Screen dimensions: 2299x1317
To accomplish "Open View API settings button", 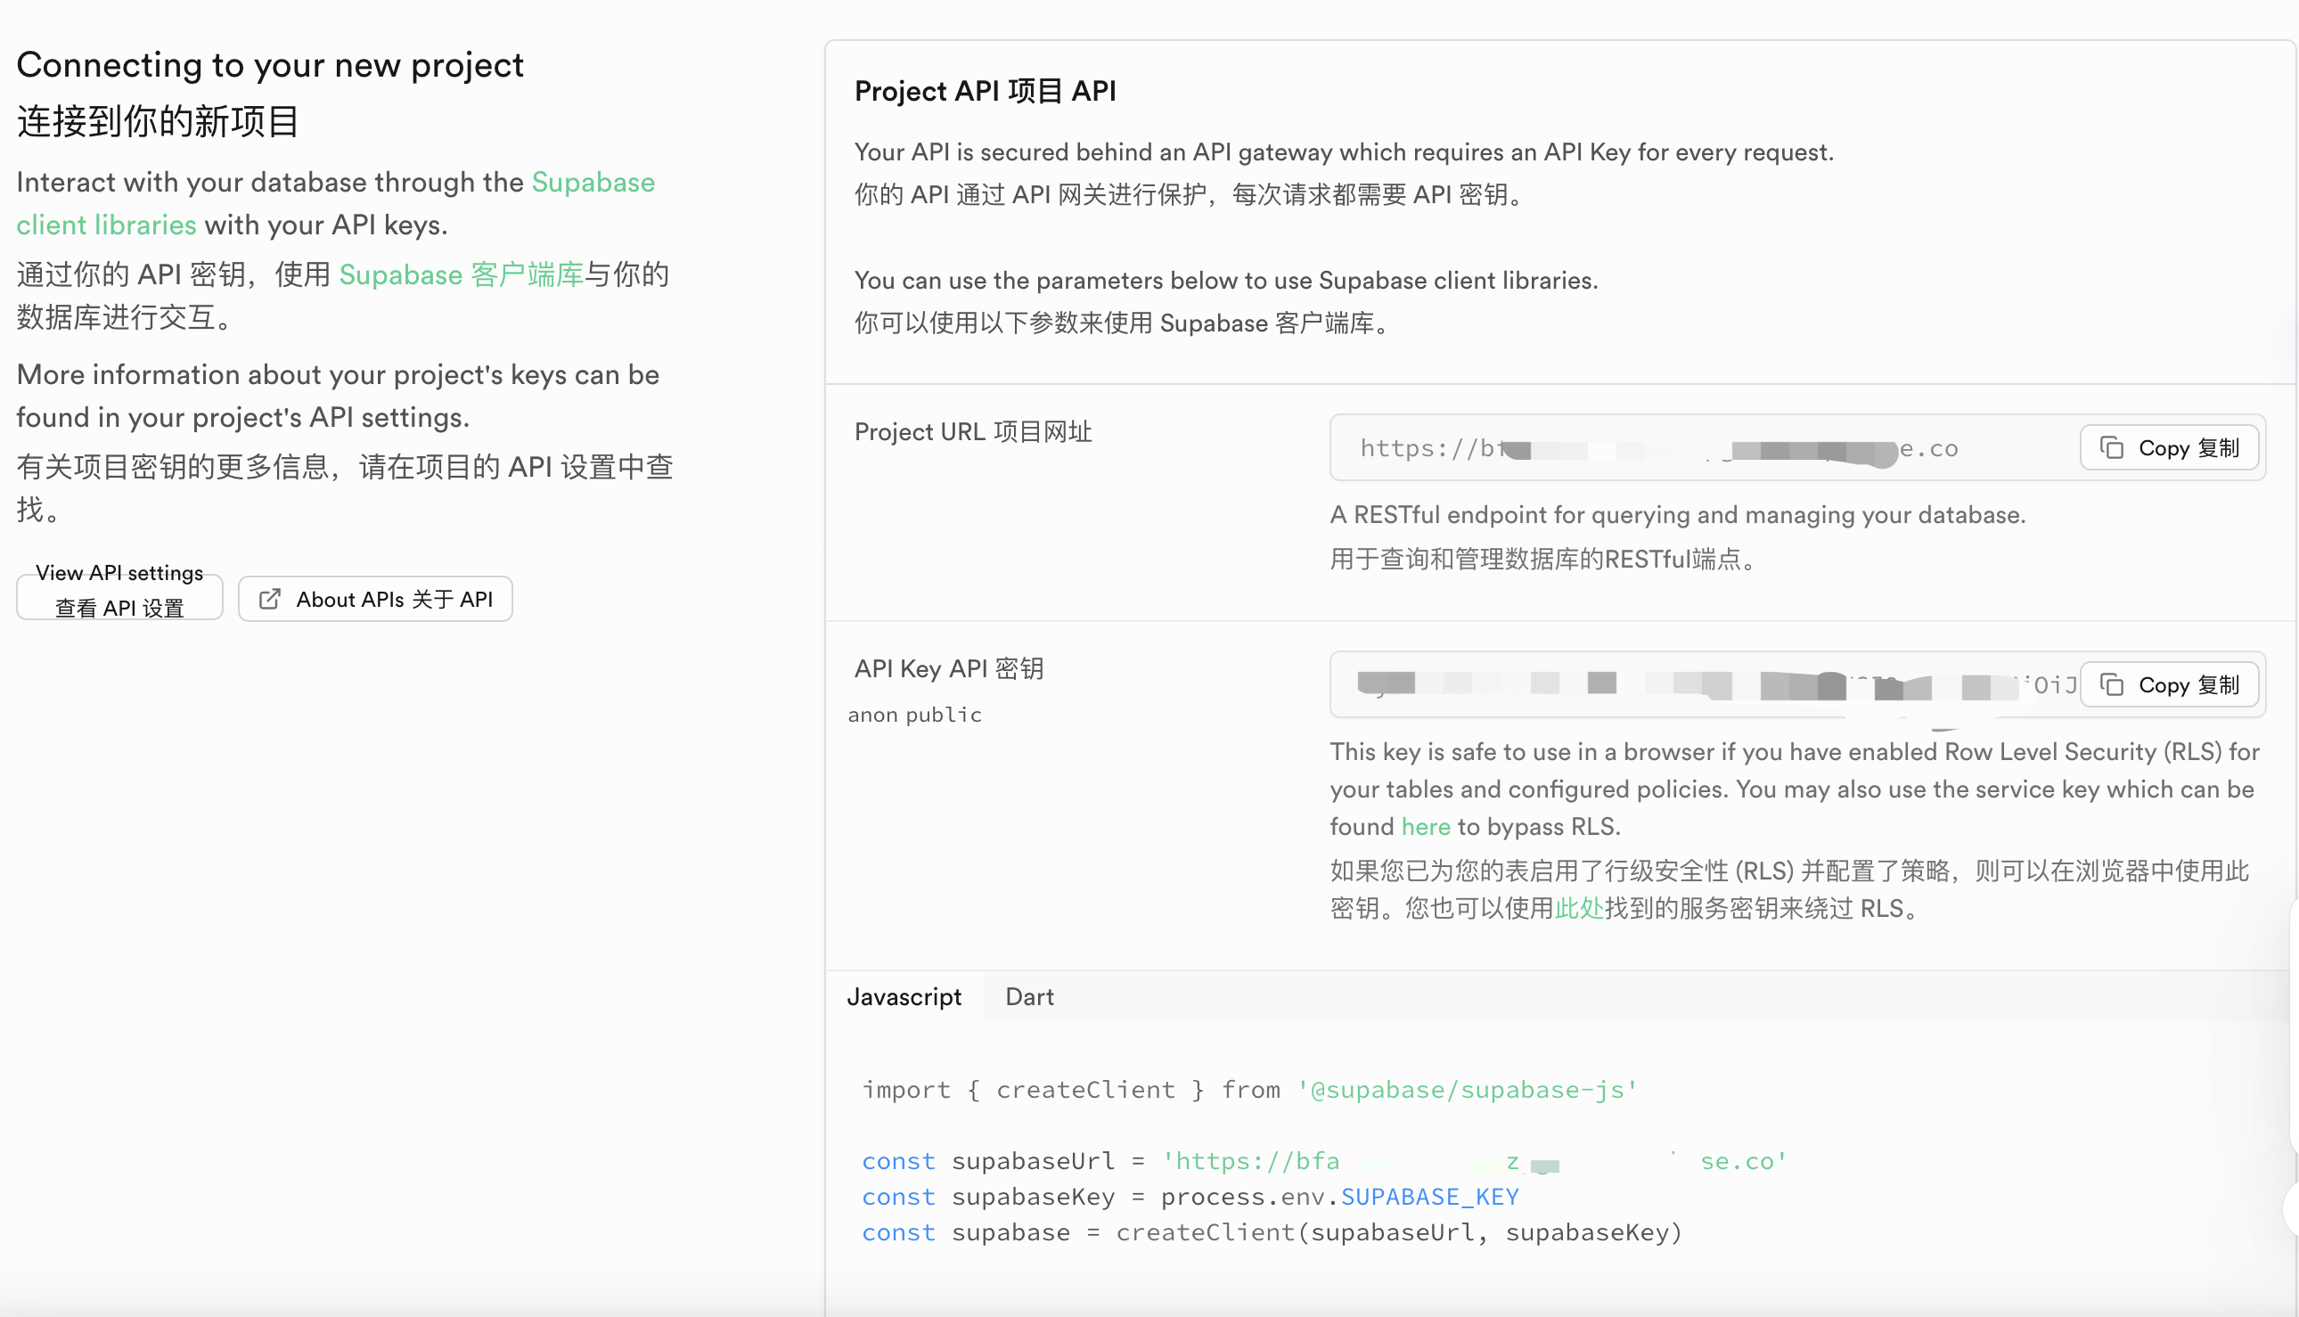I will 119,597.
